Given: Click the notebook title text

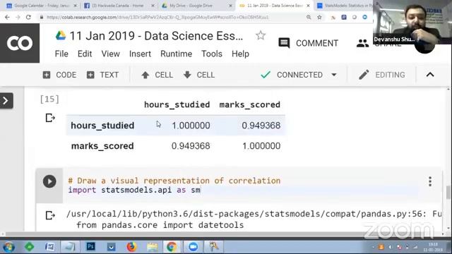Looking at the screenshot, I should pos(156,36).
